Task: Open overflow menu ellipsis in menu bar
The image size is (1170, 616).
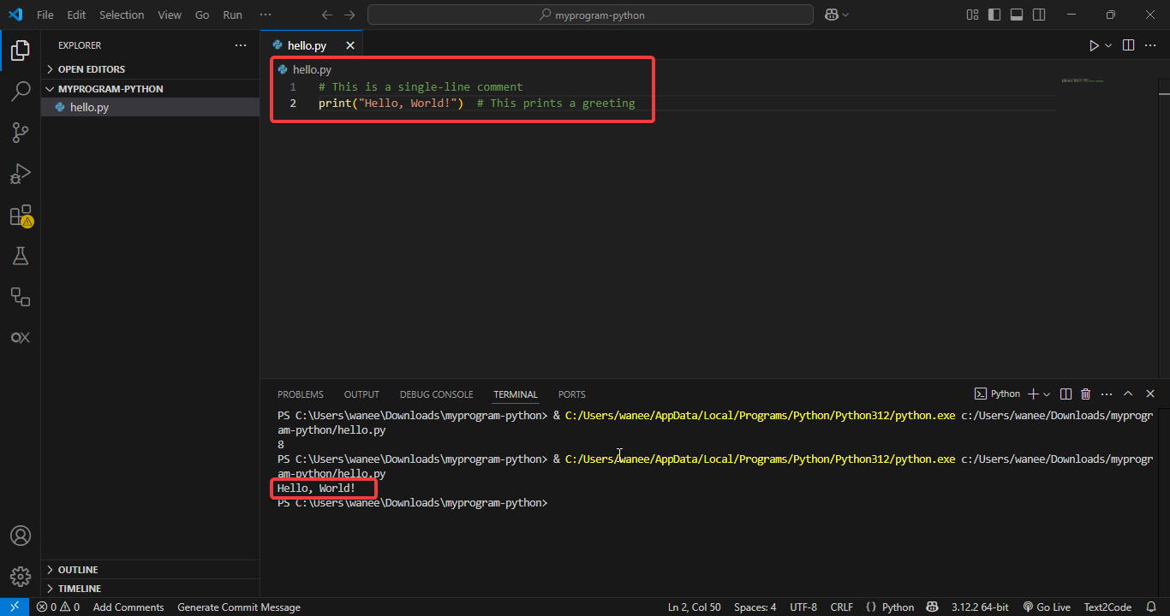Action: 266,15
